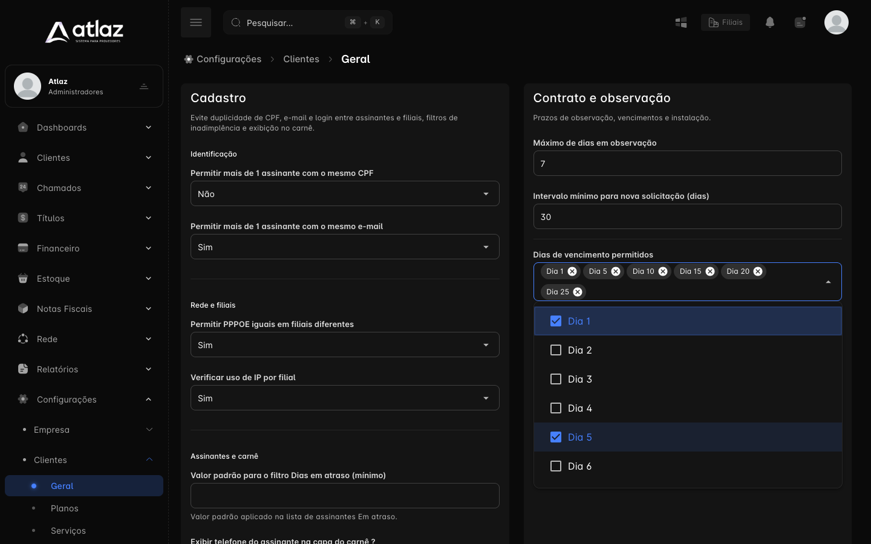
Task: Collapse the Configurações sidebar section
Action: (x=84, y=400)
